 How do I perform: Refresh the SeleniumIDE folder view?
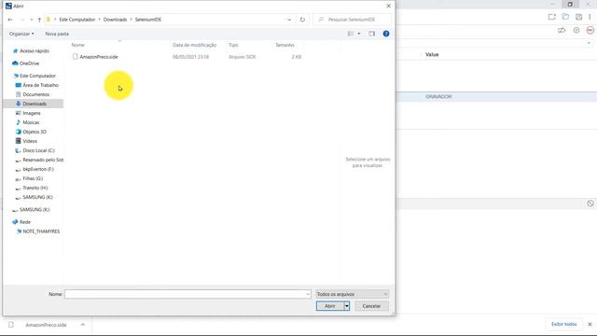click(x=302, y=20)
